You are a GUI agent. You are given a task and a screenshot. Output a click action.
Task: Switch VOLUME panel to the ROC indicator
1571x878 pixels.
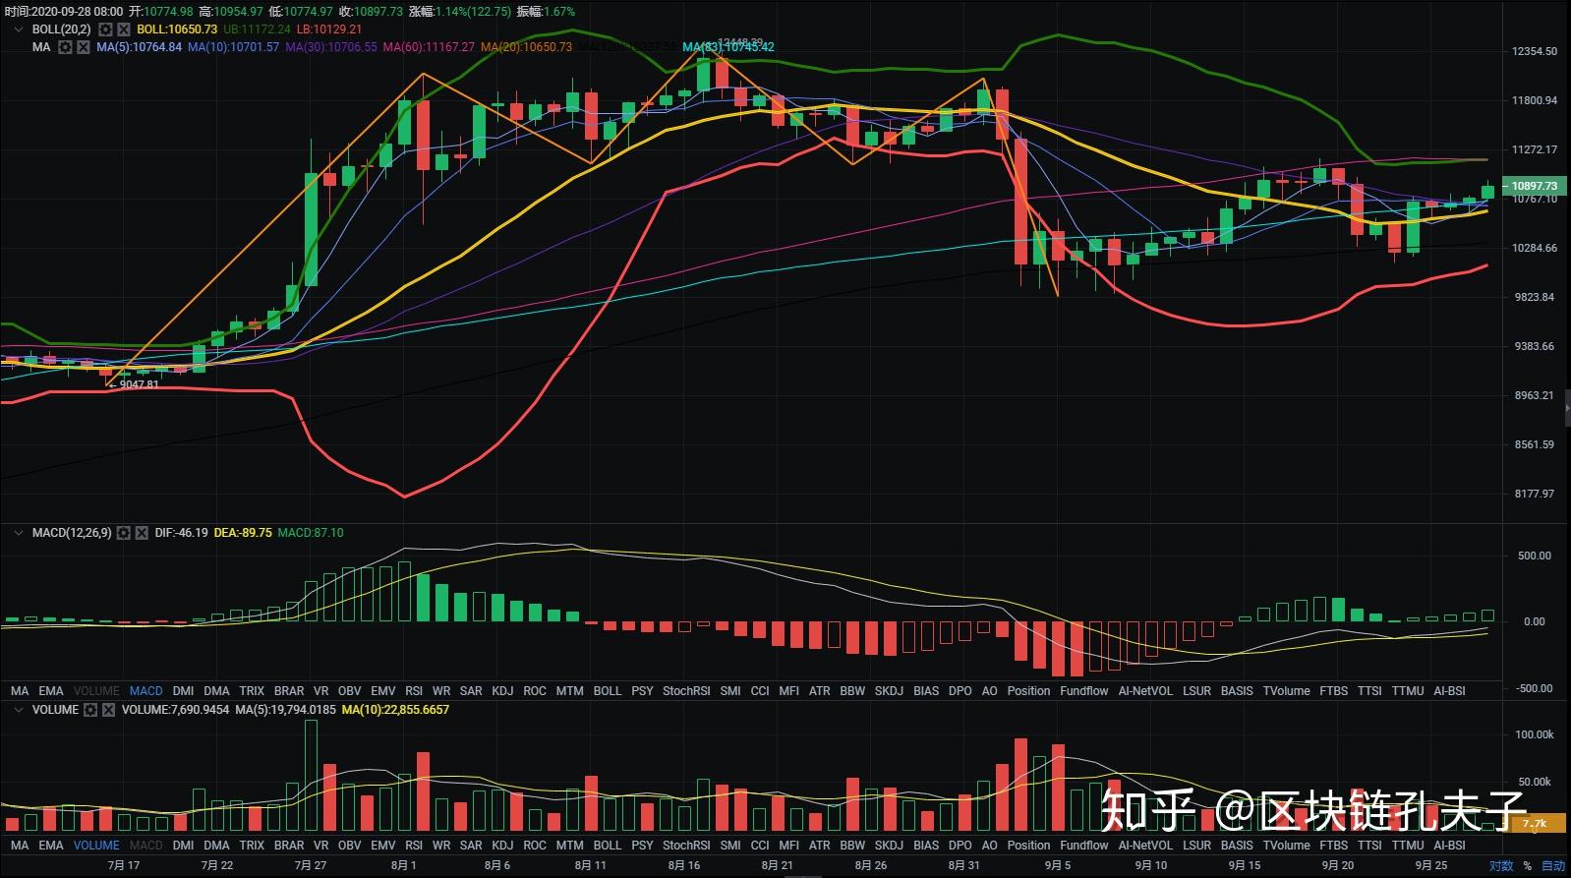[x=535, y=846]
